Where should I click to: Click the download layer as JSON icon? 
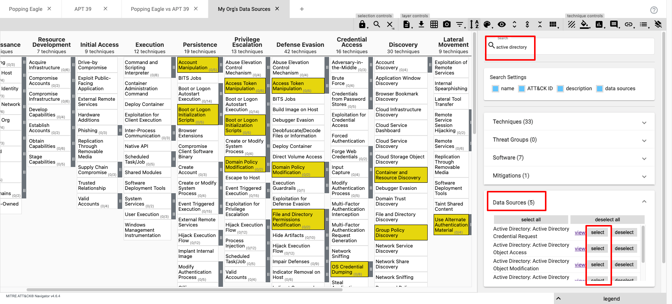point(421,24)
